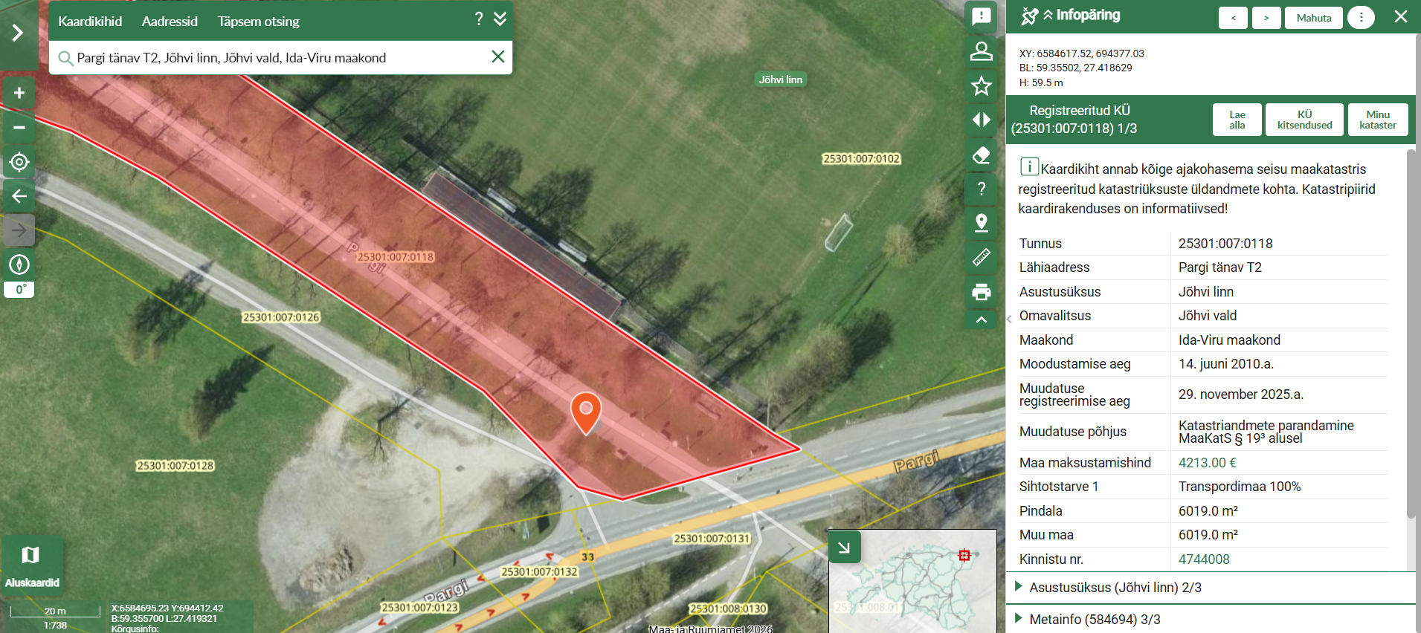Pick the eraser tool to clear drawings
The height and width of the screenshot is (633, 1421).
981,155
